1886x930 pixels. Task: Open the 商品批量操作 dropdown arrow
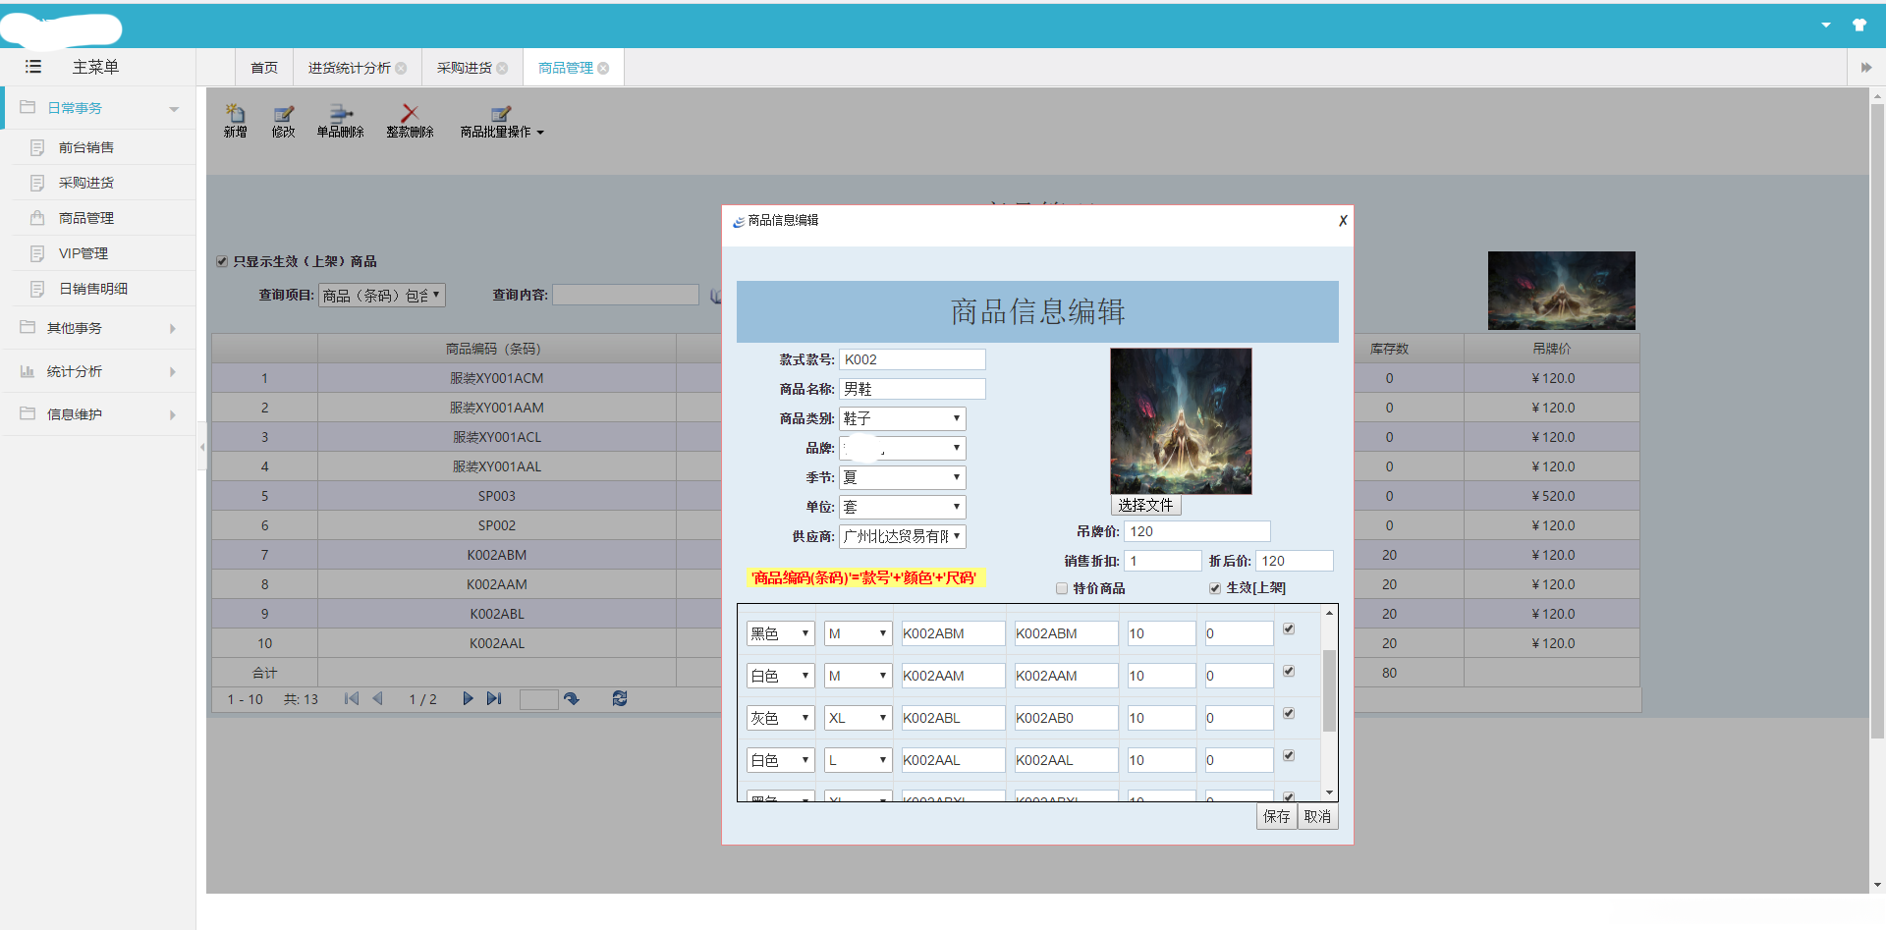(540, 133)
